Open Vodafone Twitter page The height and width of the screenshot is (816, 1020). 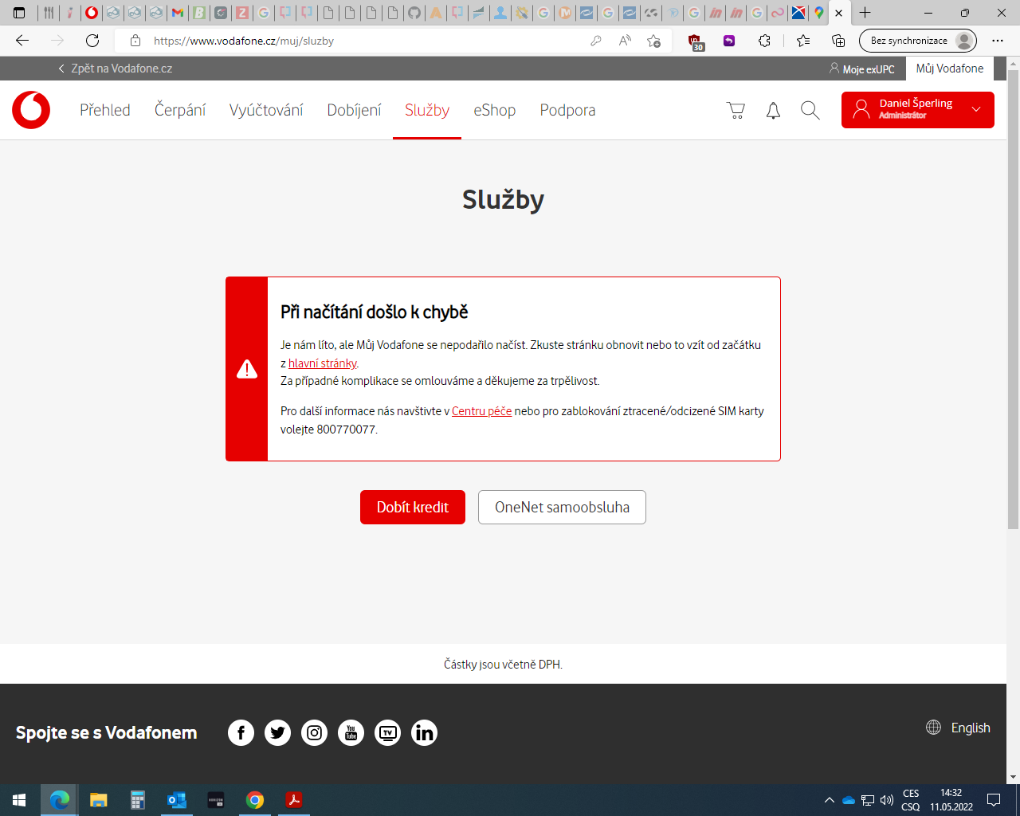277,732
